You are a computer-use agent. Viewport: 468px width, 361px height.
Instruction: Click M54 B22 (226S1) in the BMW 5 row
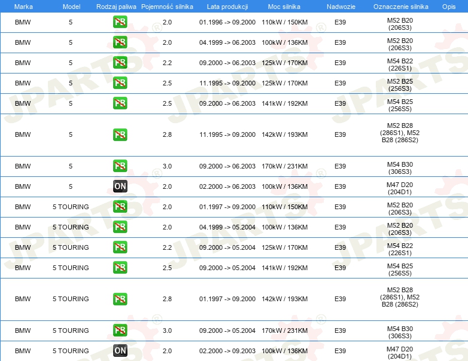point(400,65)
